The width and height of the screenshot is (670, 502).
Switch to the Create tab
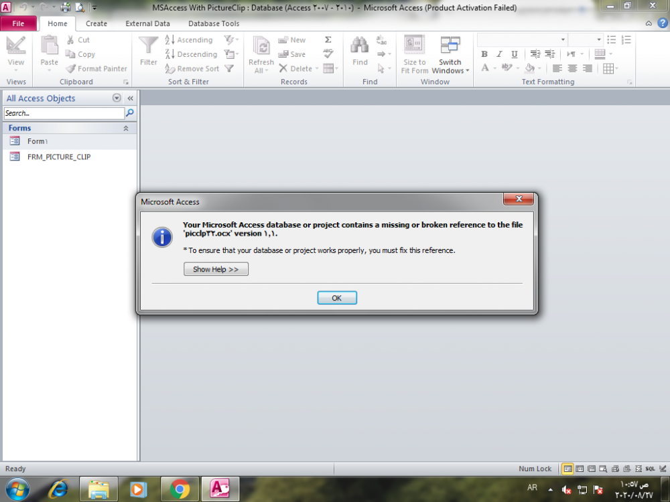tap(96, 23)
